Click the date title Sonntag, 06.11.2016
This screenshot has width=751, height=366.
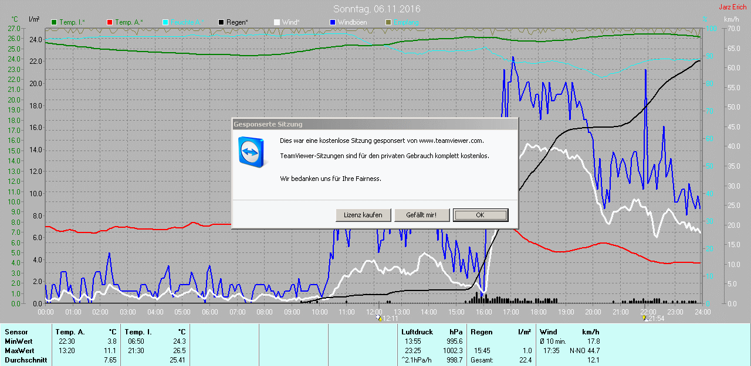(377, 9)
